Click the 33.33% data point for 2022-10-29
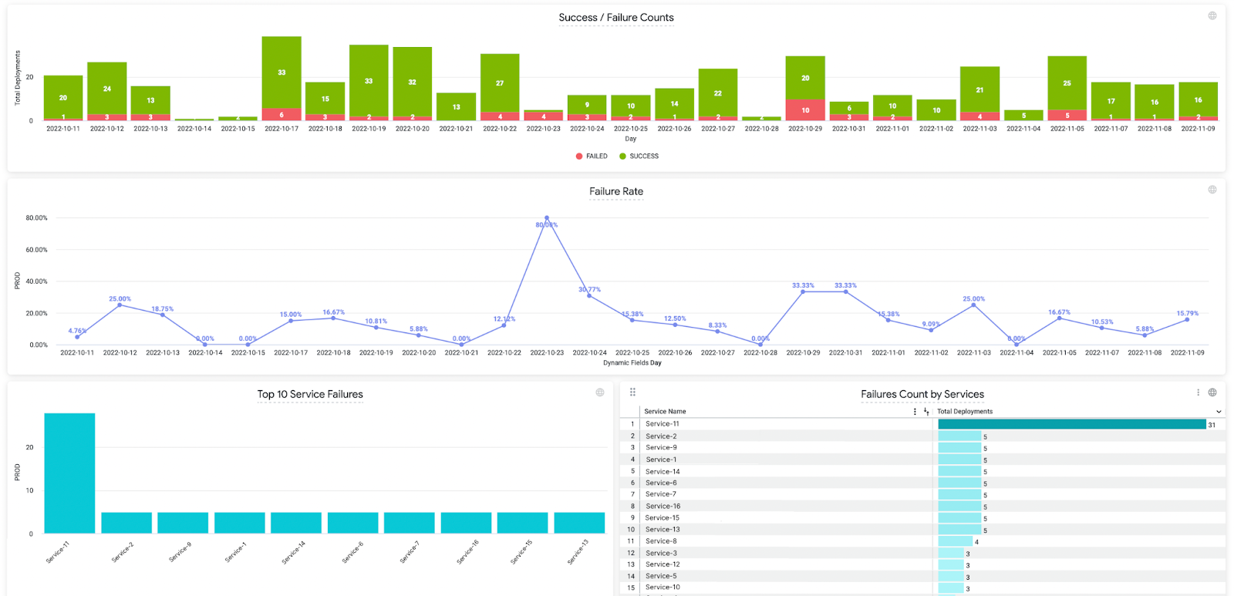The image size is (1234, 596). [x=803, y=292]
